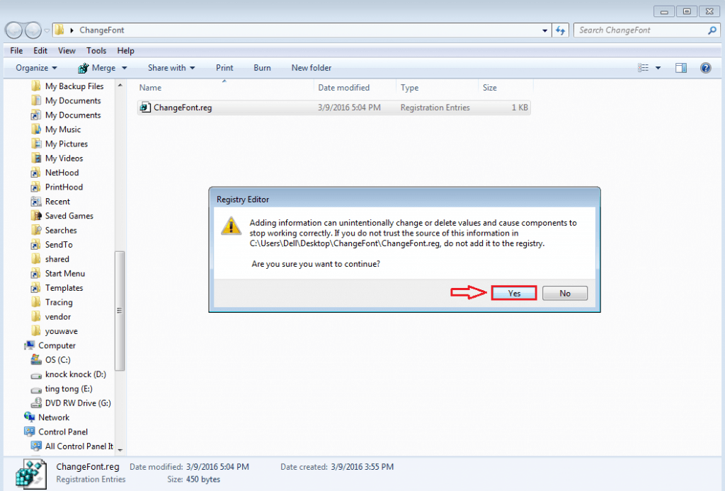Confirm the registry prompt with Yes
Image resolution: width=725 pixels, height=491 pixels.
[x=514, y=294]
